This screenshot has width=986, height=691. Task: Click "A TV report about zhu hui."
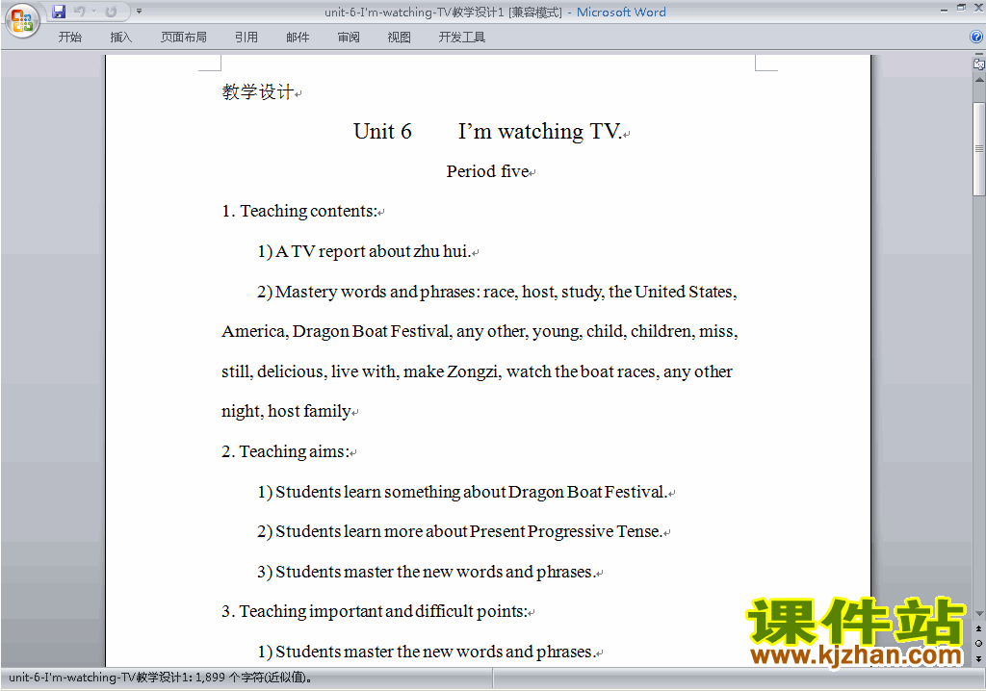373,251
